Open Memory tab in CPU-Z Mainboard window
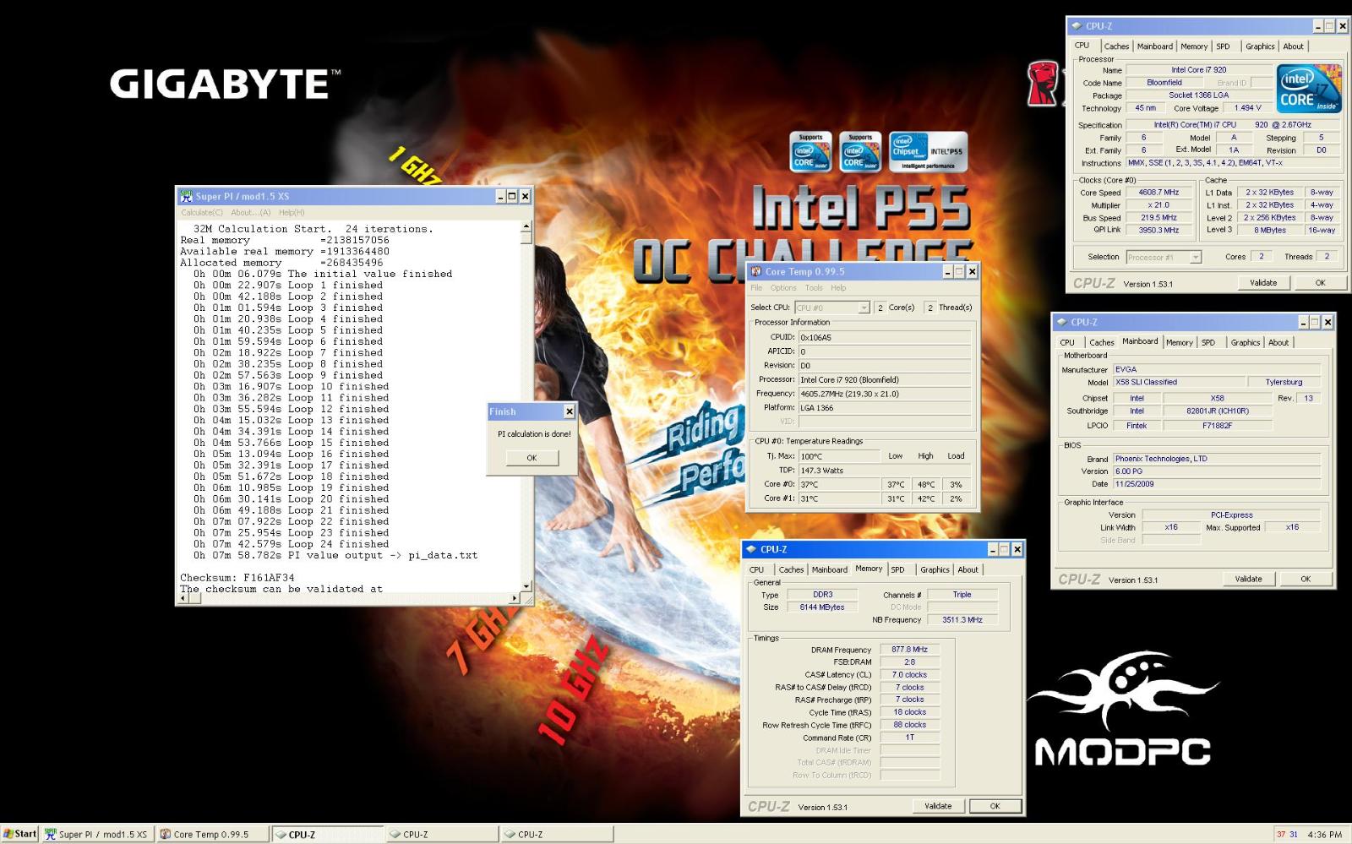This screenshot has width=1352, height=844. 1179,343
